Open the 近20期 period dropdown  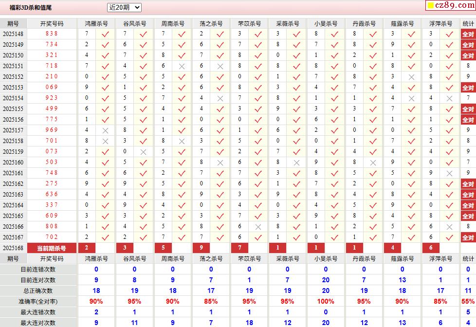click(124, 8)
